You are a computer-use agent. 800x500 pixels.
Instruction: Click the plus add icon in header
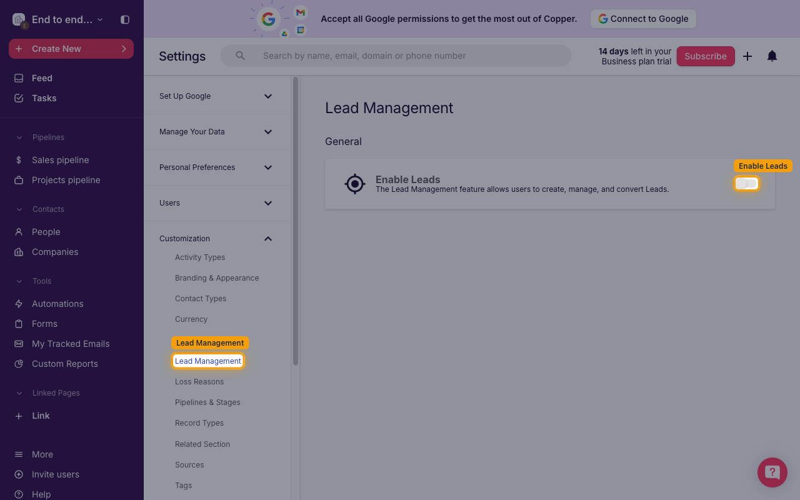(x=747, y=56)
